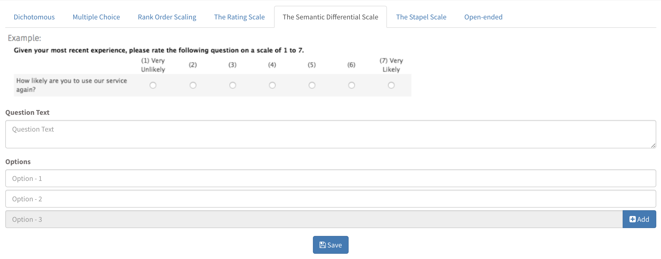
Task: Focus the Option - 2 input field
Action: coord(330,199)
